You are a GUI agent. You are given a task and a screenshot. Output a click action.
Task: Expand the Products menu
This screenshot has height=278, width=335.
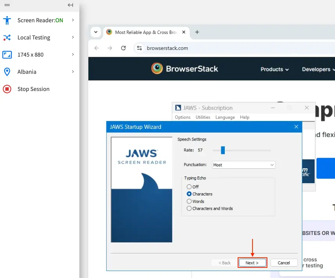point(274,69)
